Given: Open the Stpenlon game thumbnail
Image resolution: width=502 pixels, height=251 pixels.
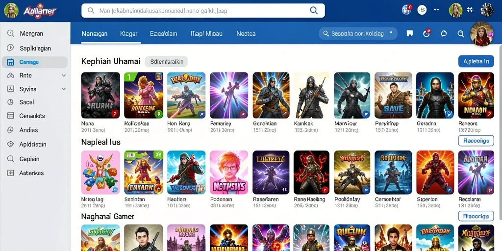Looking at the screenshot, I should (x=435, y=173).
